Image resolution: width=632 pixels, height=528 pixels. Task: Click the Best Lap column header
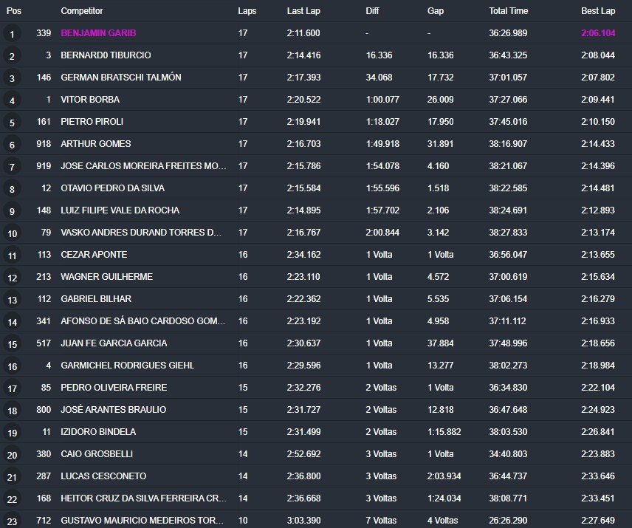[598, 11]
